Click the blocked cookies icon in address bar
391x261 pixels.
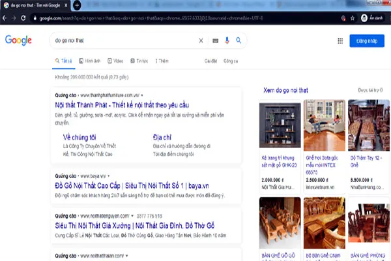(343, 18)
